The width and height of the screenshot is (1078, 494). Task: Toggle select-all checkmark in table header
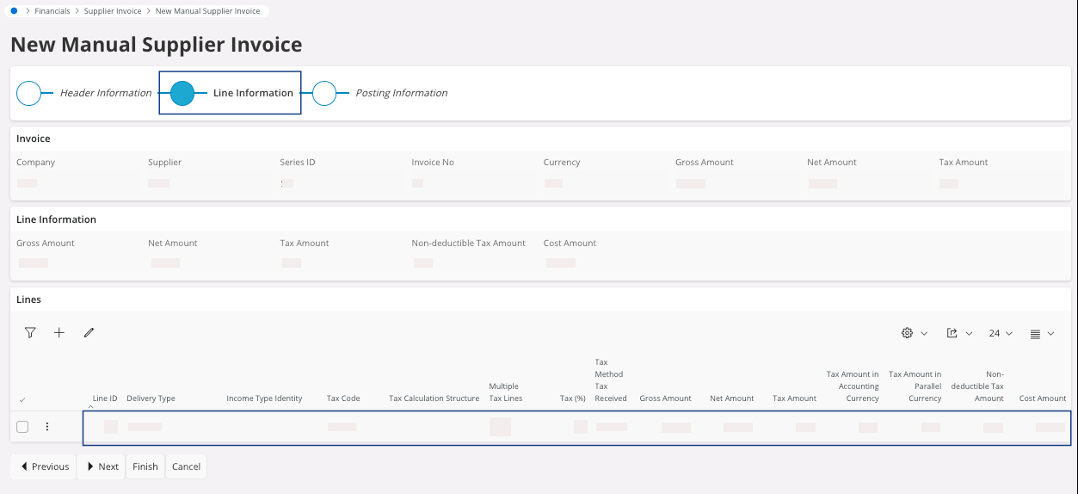(x=22, y=399)
